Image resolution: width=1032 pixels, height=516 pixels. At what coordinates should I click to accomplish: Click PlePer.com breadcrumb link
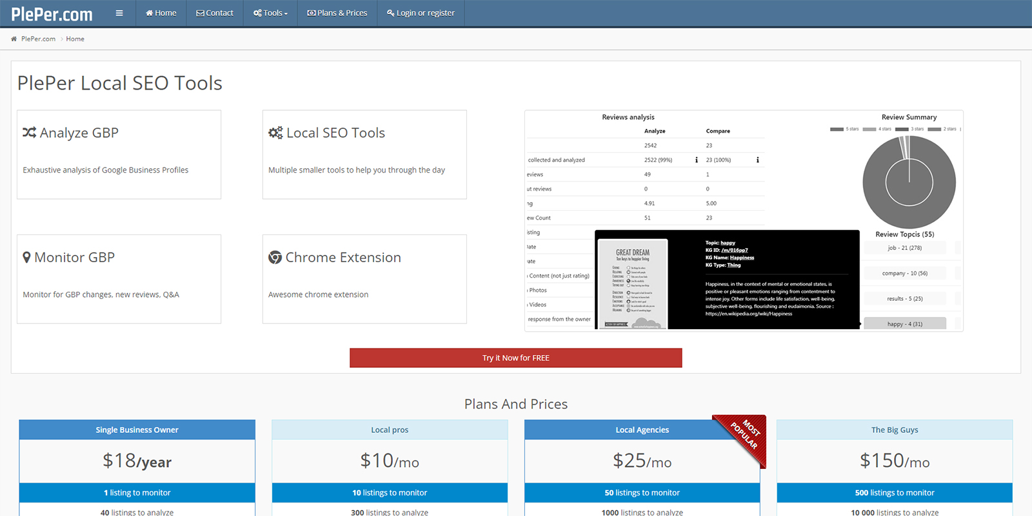(38, 39)
